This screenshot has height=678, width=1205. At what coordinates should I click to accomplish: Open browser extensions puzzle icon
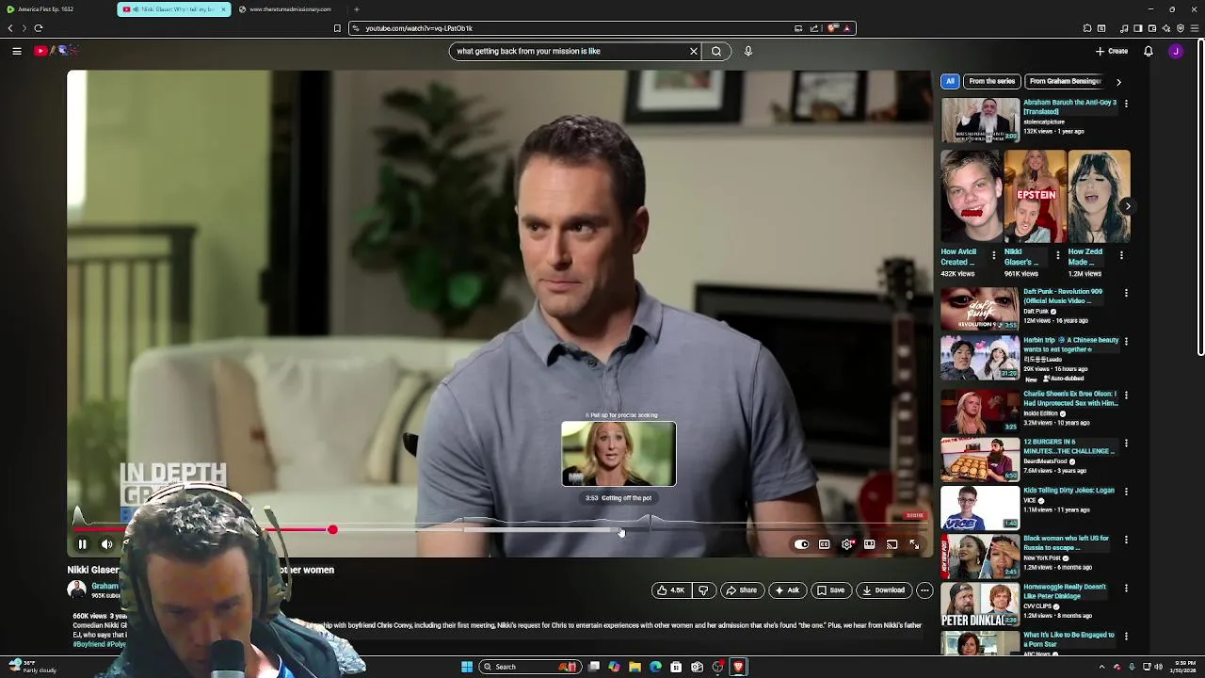point(1087,28)
